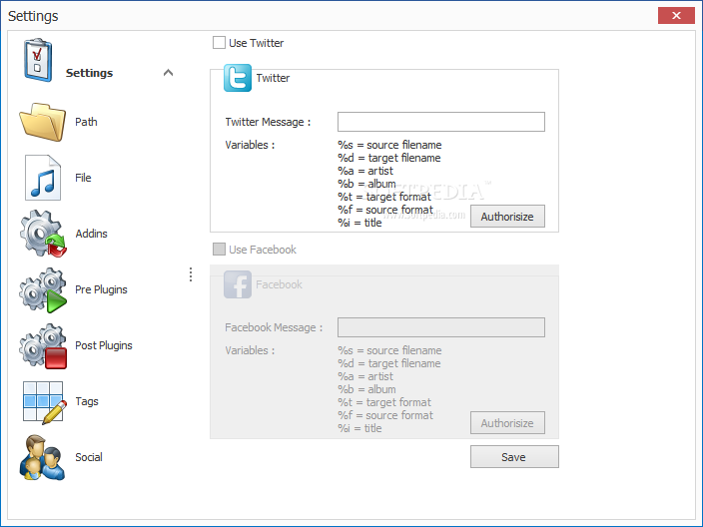703x527 pixels.
Task: Click the Twitter bird logo
Action: pos(238,78)
